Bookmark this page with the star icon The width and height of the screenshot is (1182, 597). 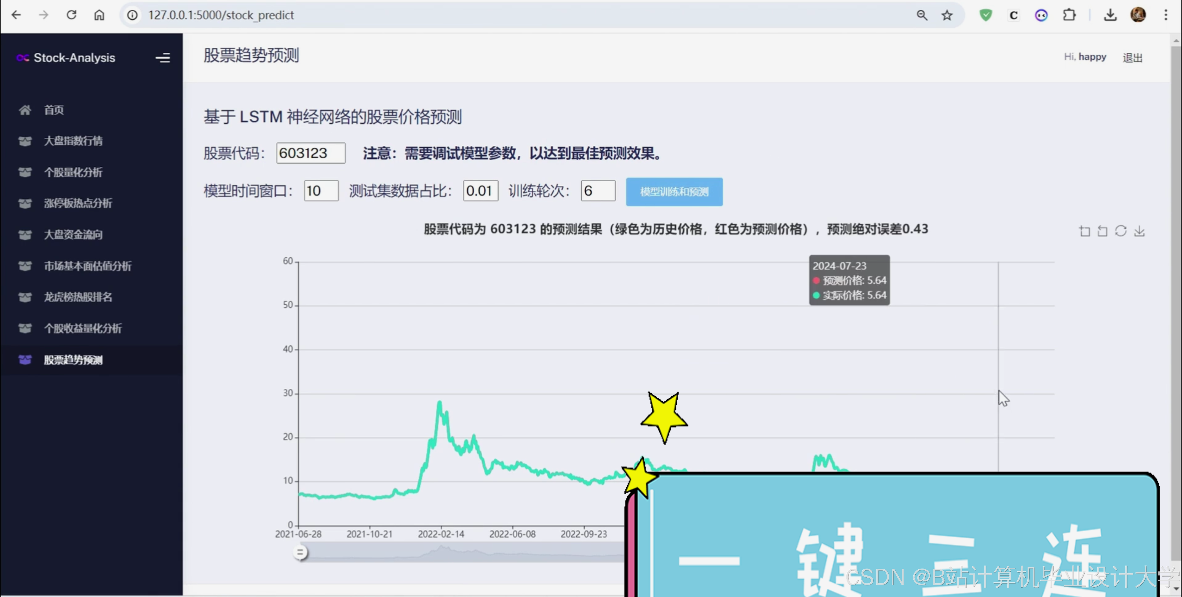(947, 15)
